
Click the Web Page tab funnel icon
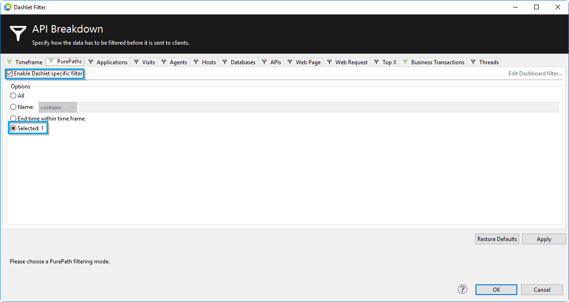pyautogui.click(x=290, y=62)
